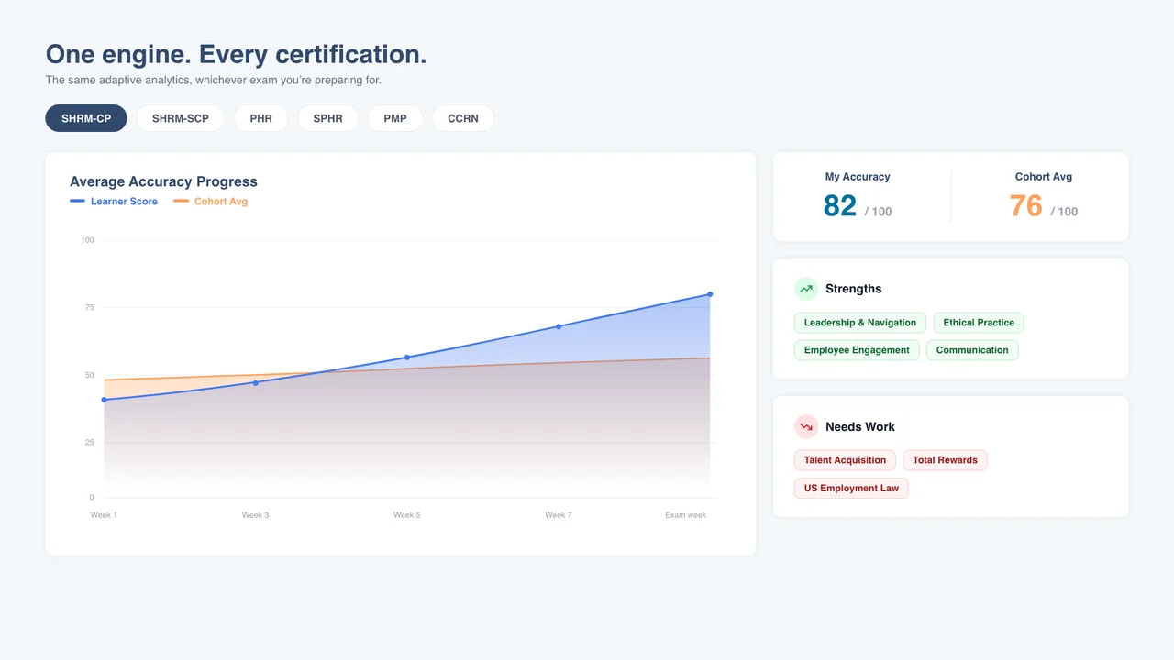The image size is (1174, 660).
Task: Open the Talent Acquisition tag
Action: [x=845, y=460]
